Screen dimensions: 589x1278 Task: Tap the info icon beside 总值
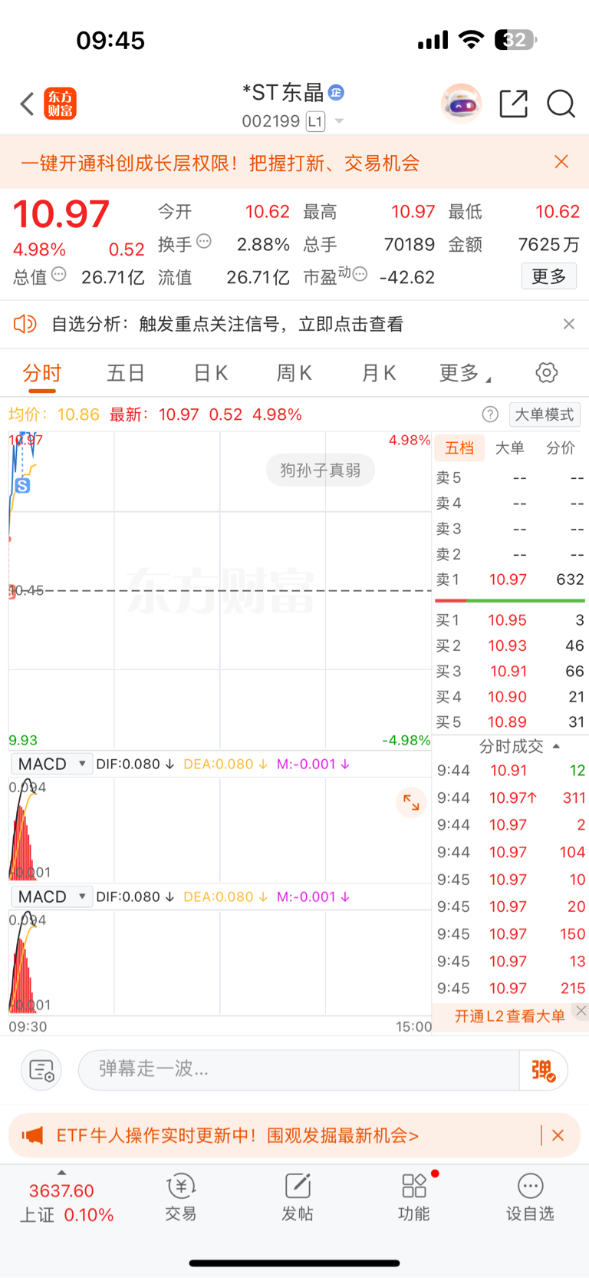pos(59,275)
